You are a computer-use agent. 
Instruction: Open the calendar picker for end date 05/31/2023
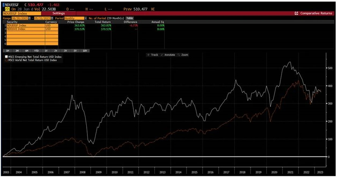52,18
